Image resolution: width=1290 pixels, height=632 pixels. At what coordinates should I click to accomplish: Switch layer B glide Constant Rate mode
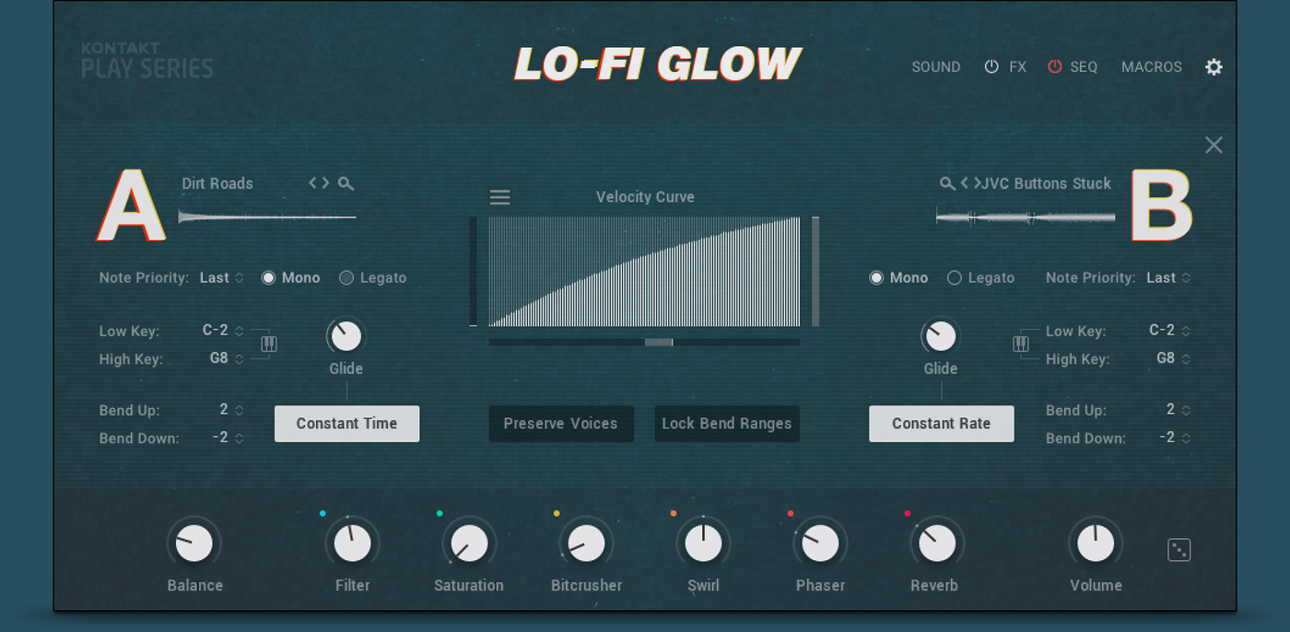pos(941,424)
